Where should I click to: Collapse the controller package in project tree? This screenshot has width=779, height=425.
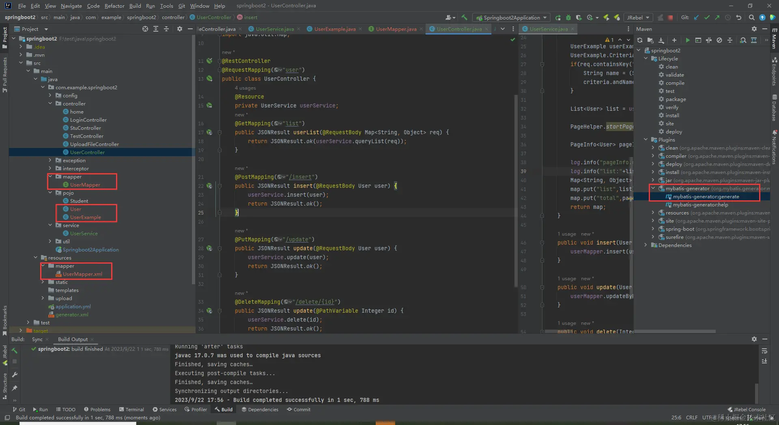click(50, 103)
